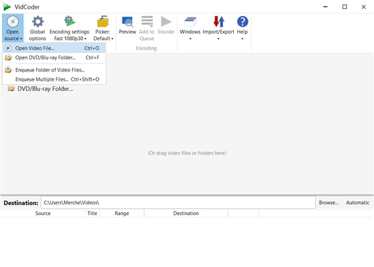Expand the Picker Default dropdown arrow
374x267 pixels.
point(112,39)
